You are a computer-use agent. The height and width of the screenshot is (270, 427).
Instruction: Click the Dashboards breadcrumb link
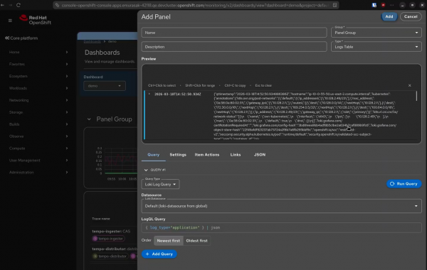92,41
